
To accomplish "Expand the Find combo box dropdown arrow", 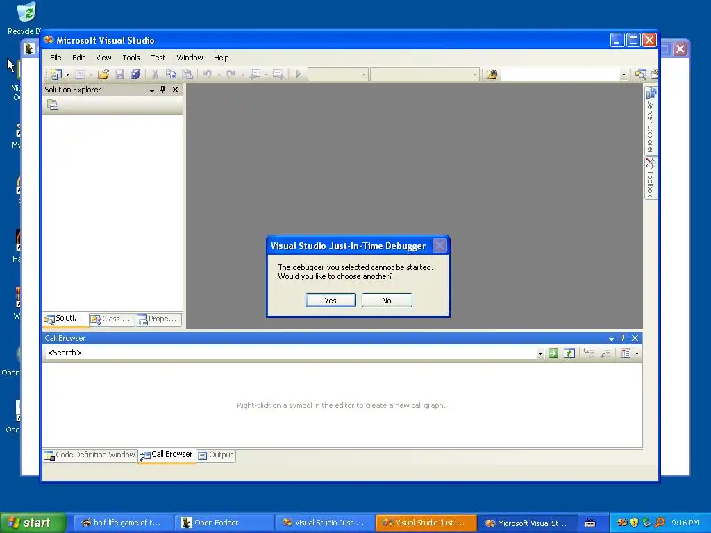I will coord(624,75).
